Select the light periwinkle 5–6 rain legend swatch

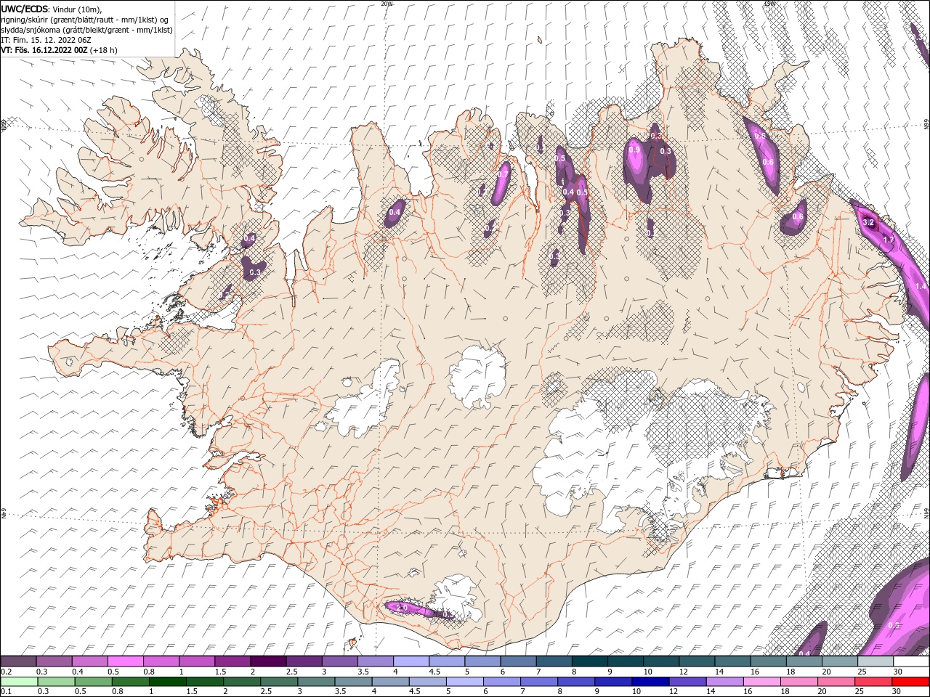pos(465,681)
